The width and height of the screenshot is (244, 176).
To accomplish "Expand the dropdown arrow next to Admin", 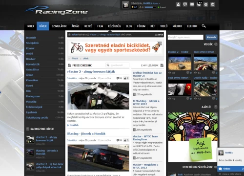I will pyautogui.click(x=160, y=3).
